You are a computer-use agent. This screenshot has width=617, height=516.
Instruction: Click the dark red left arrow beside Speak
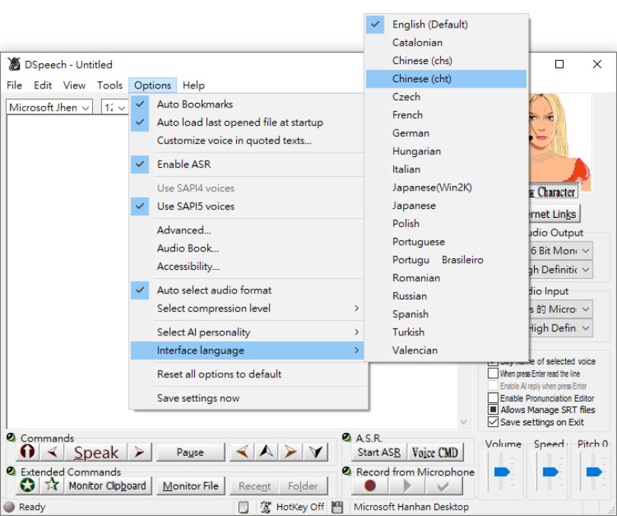click(53, 452)
